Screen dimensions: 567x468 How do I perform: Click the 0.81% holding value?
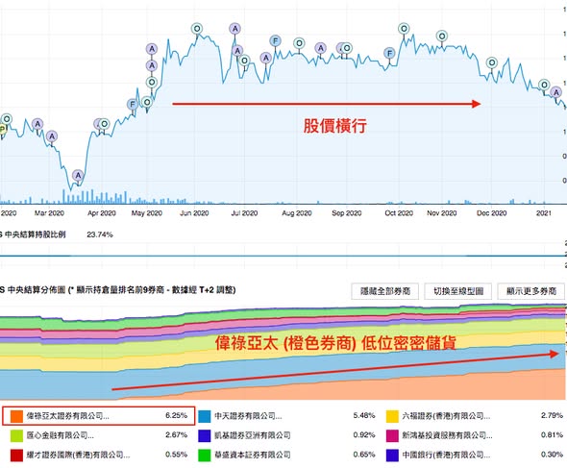[x=552, y=434]
